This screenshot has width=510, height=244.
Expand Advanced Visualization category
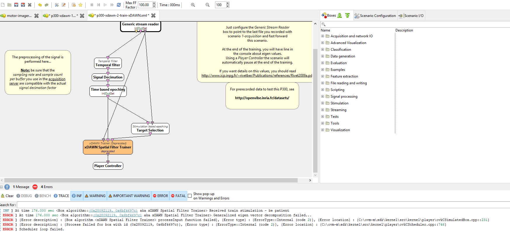tap(322, 43)
